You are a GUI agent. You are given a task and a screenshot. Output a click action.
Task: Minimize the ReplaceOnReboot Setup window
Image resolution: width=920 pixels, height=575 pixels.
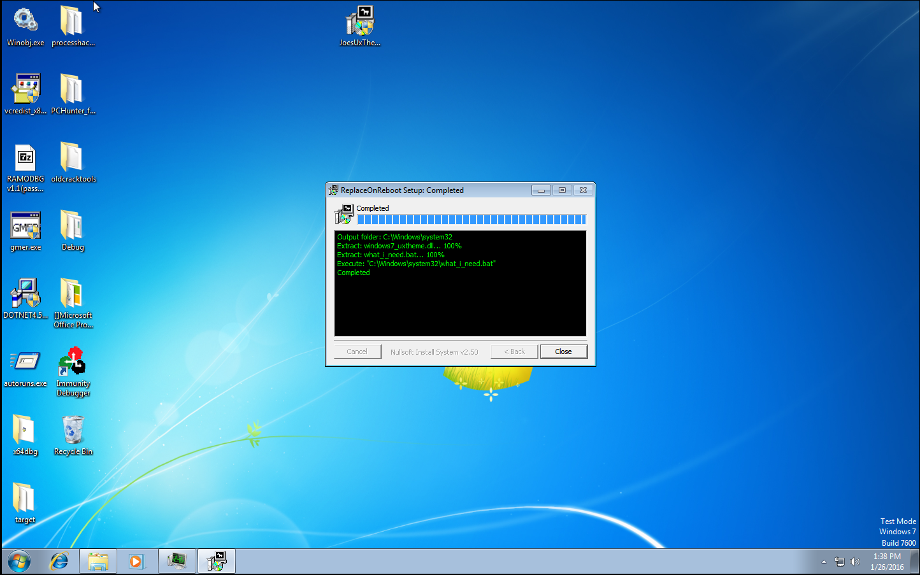(x=541, y=190)
